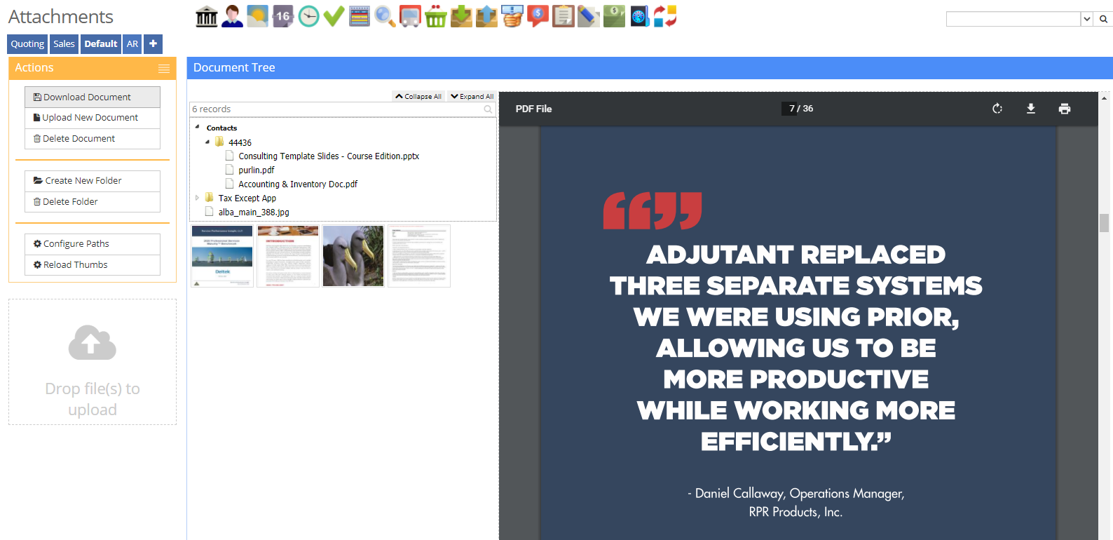Image resolution: width=1113 pixels, height=540 pixels.
Task: Open the gauge notebook icon
Action: (x=639, y=16)
